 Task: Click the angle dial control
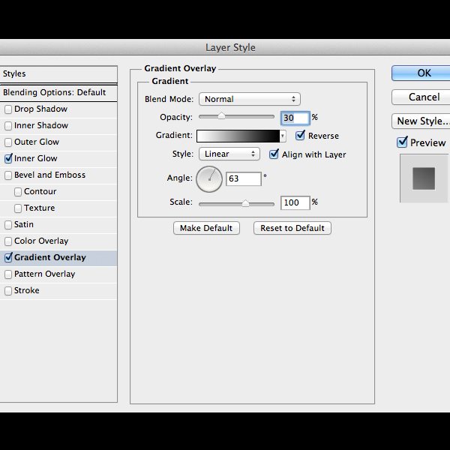[x=209, y=179]
